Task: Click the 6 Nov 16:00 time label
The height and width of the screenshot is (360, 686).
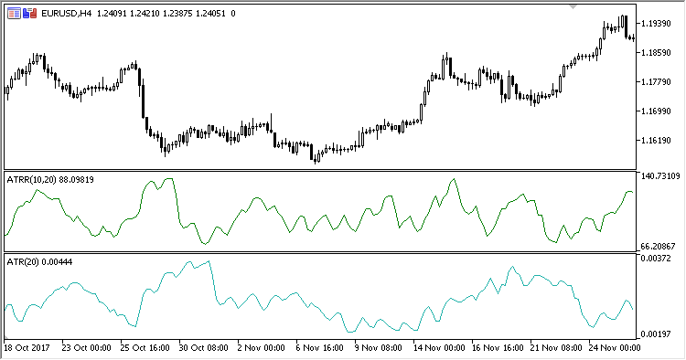Action: click(320, 348)
